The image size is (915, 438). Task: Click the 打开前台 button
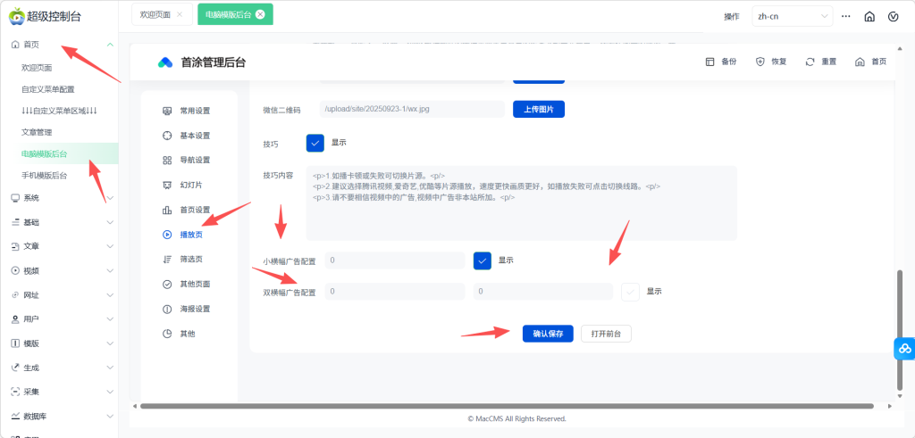coord(607,334)
